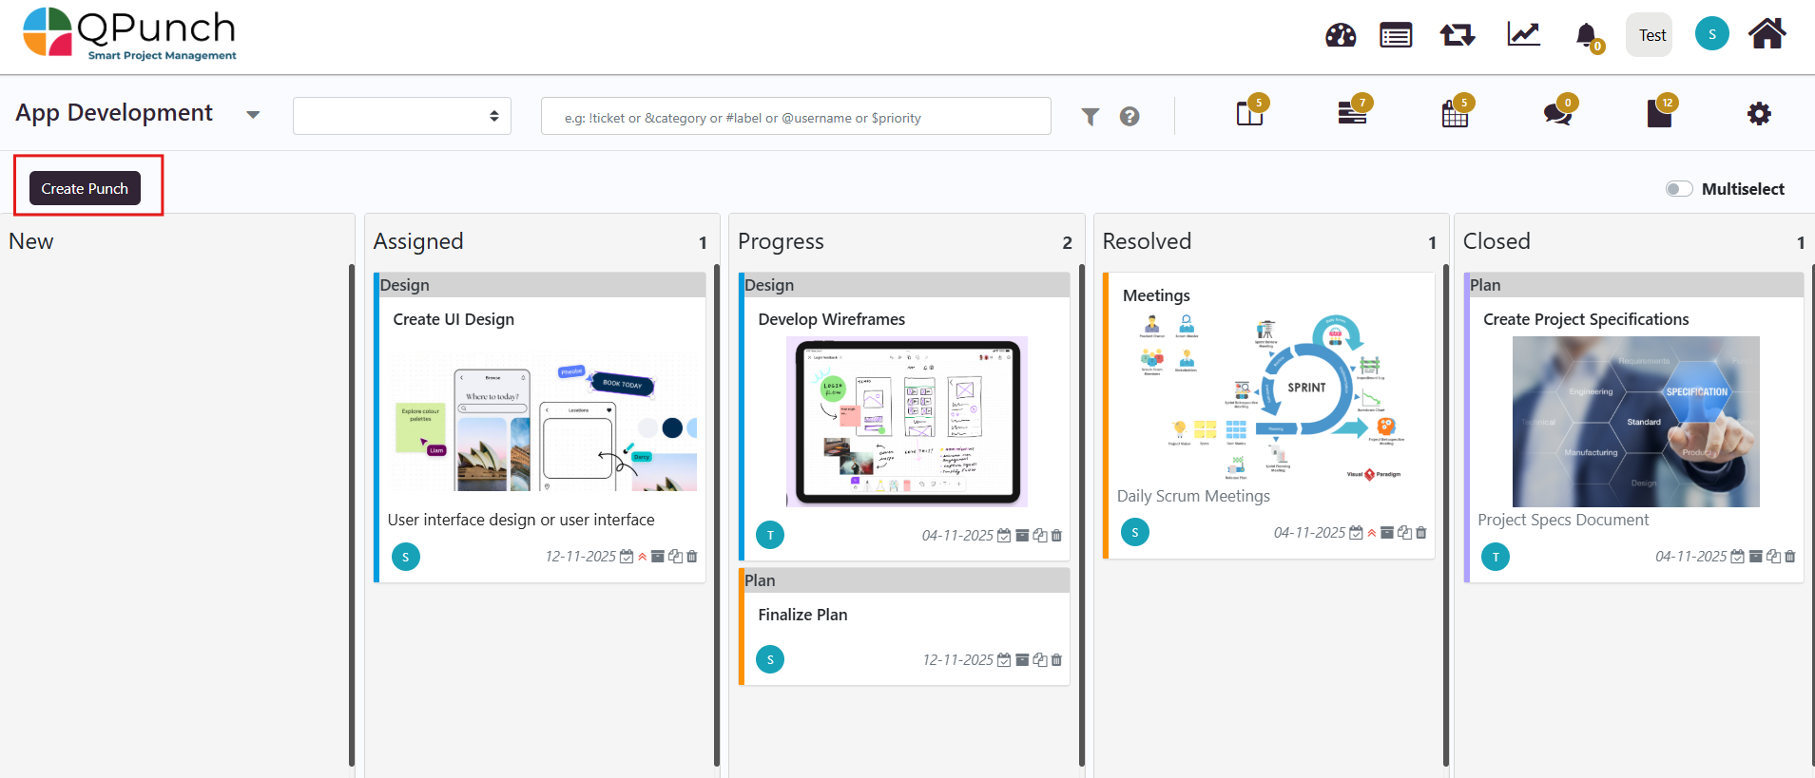
Task: Click the search filter input field
Action: click(x=795, y=117)
